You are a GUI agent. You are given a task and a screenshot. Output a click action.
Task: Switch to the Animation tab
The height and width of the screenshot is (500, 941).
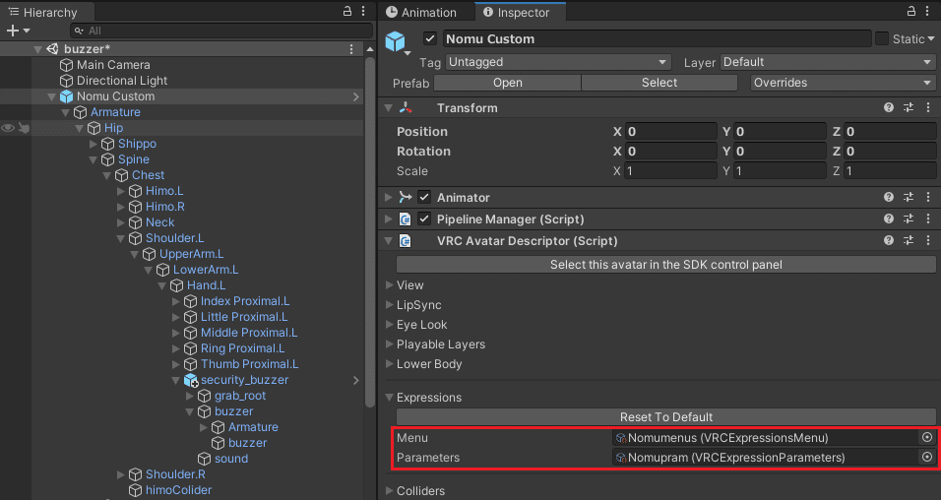pyautogui.click(x=421, y=12)
